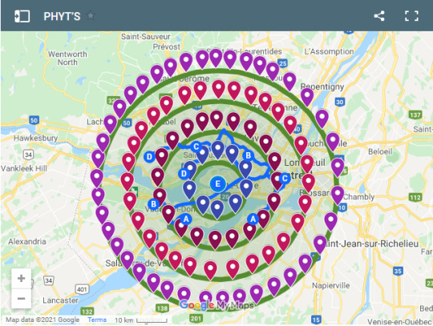Click the Alexandria town label
Image resolution: width=433 pixels, height=326 pixels.
click(x=27, y=242)
